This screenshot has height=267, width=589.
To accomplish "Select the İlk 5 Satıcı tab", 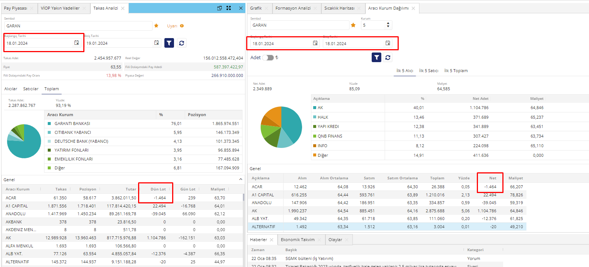I will pos(428,71).
